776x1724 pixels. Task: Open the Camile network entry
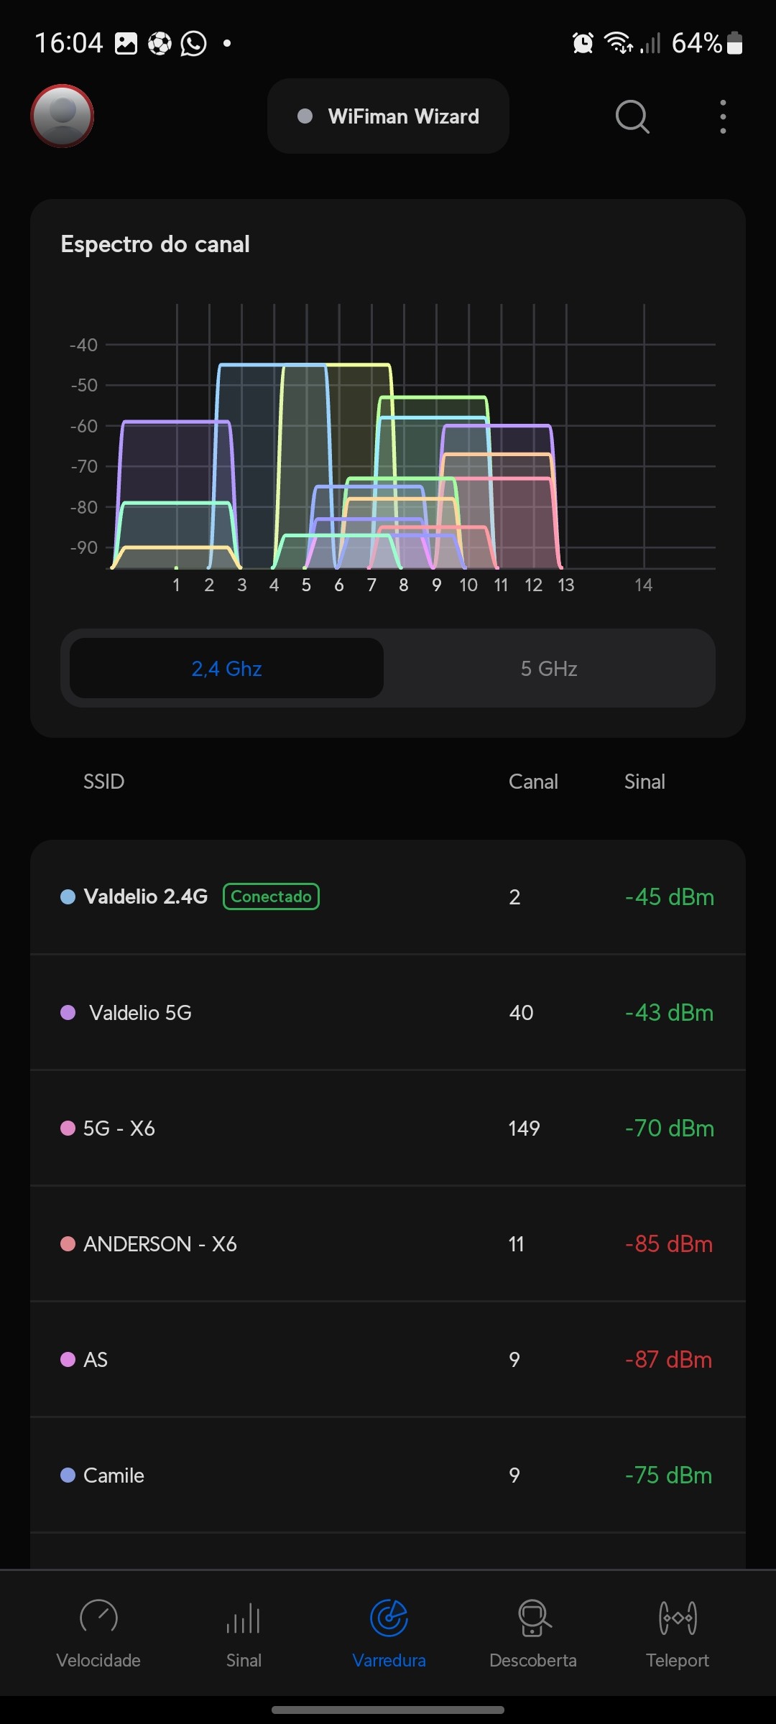pyautogui.click(x=388, y=1475)
